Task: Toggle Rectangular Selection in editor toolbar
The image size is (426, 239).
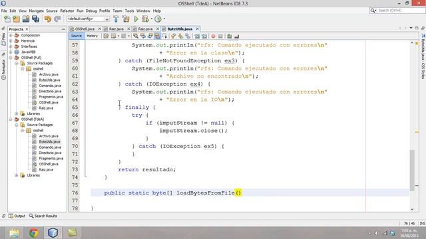Action: click(x=164, y=36)
